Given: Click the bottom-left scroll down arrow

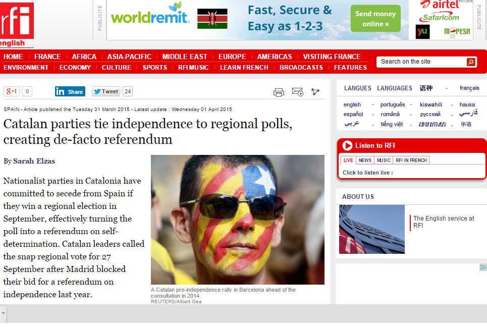Looking at the screenshot, I should click(x=3, y=313).
